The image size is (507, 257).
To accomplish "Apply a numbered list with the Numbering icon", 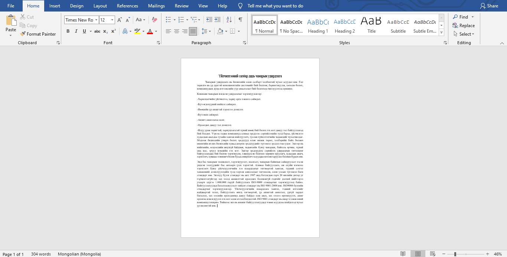I will [x=181, y=20].
